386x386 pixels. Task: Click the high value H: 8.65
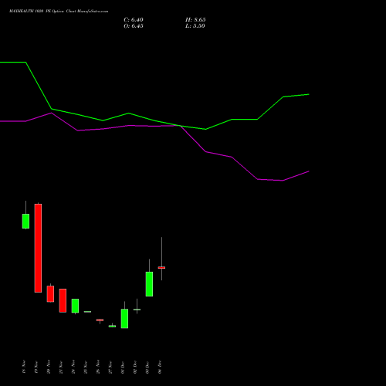[x=195, y=20]
